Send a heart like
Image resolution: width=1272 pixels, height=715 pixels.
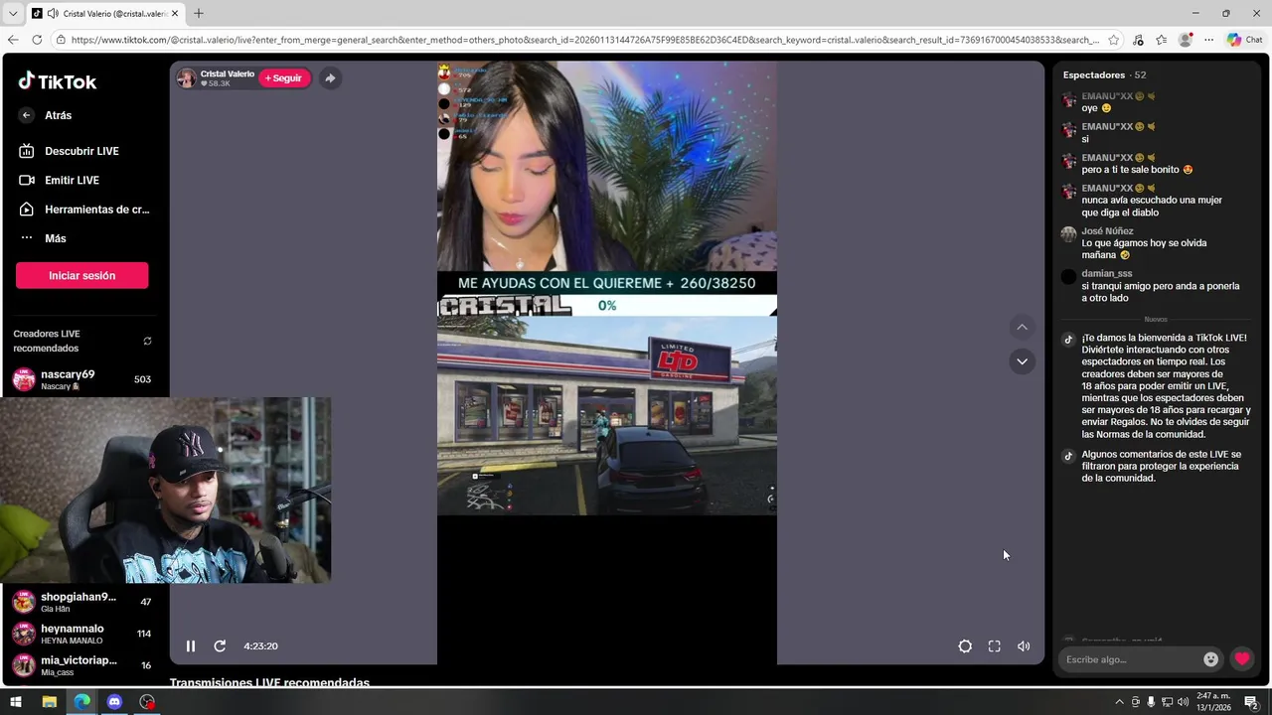[x=1242, y=659]
